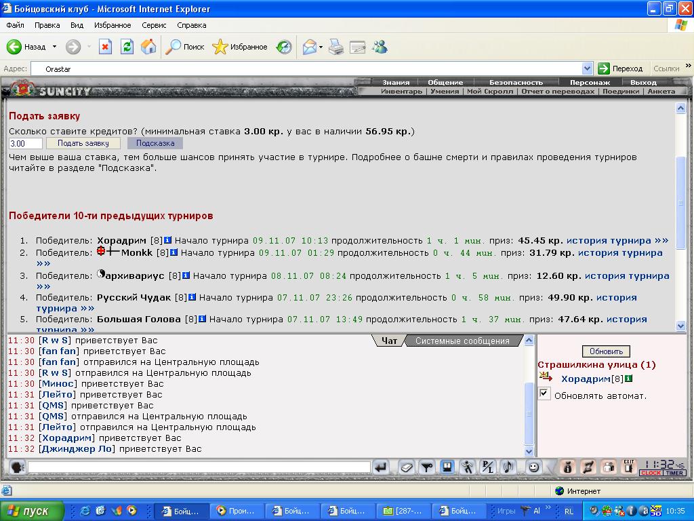Click the IE Home icon
This screenshot has width=694, height=521.
[x=148, y=47]
